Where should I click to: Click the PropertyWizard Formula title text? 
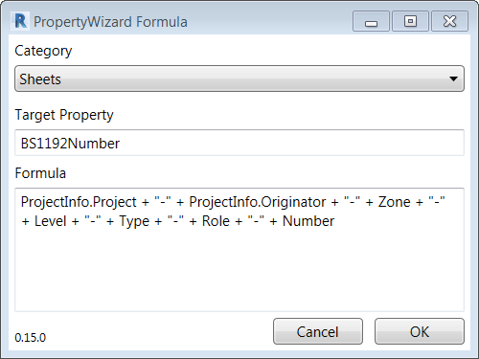coord(110,22)
